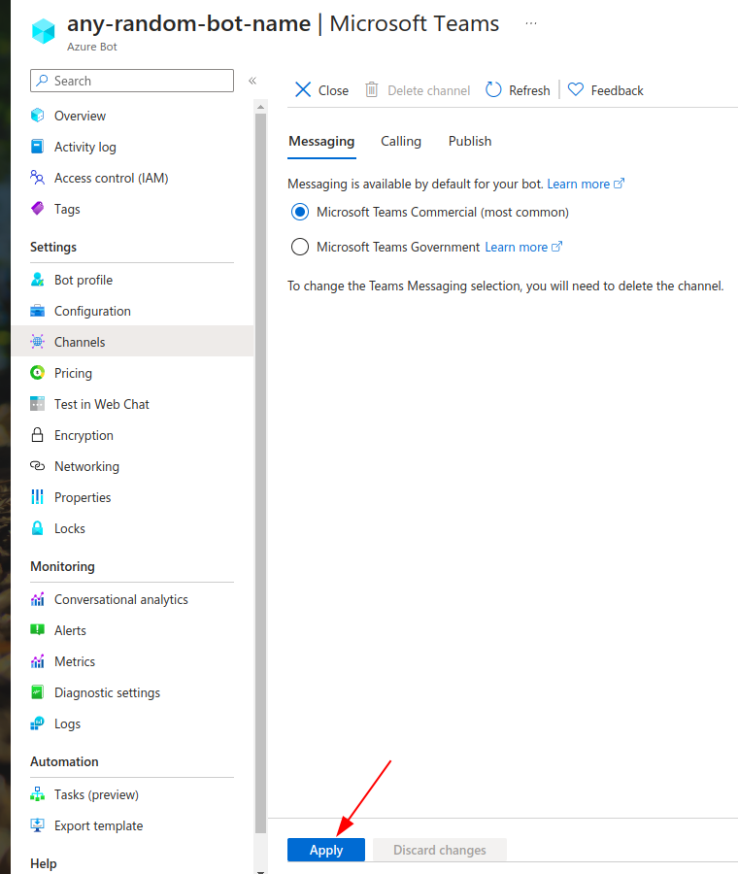The width and height of the screenshot is (738, 874).
Task: Refresh the channel page
Action: (518, 90)
